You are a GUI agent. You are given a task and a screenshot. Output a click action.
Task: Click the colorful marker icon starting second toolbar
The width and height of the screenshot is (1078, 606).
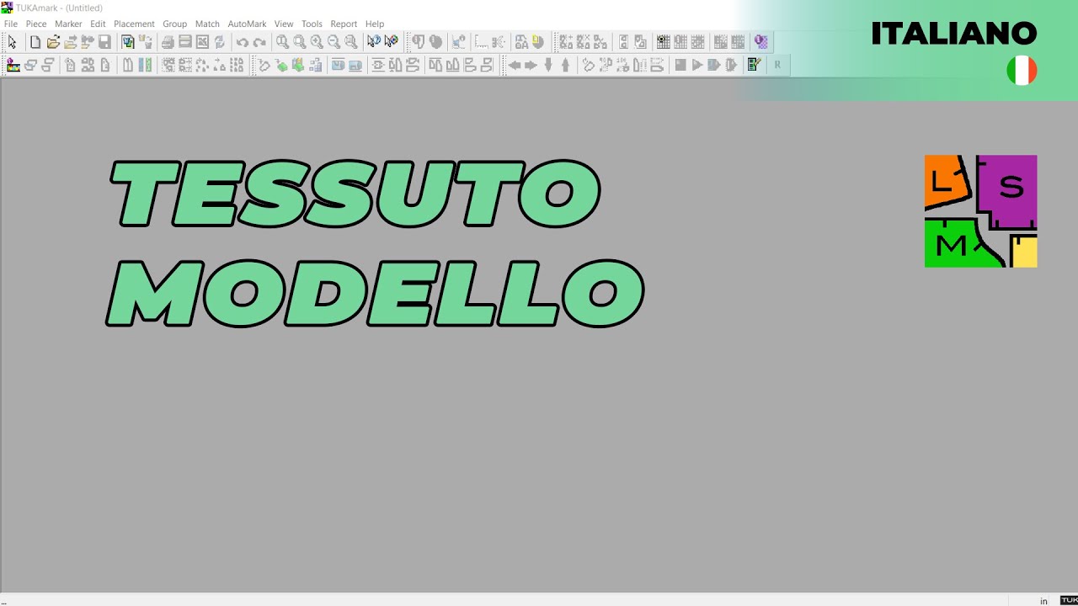point(13,65)
